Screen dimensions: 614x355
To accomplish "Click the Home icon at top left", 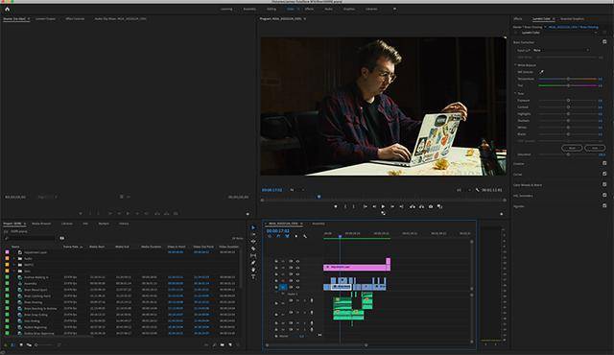I will pyautogui.click(x=7, y=9).
